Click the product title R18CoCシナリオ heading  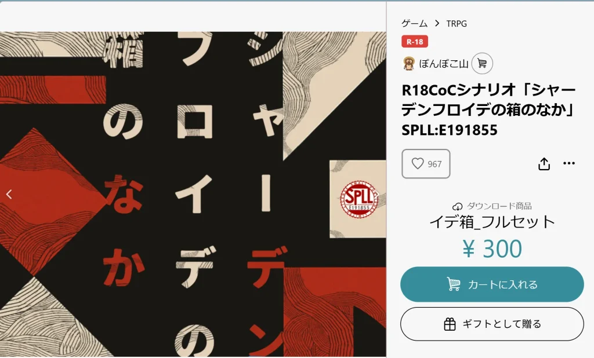(488, 109)
